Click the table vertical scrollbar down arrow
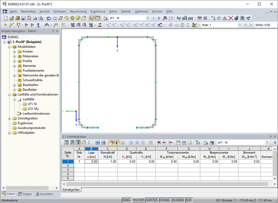Screen dimensions: 278x203 click(275, 178)
